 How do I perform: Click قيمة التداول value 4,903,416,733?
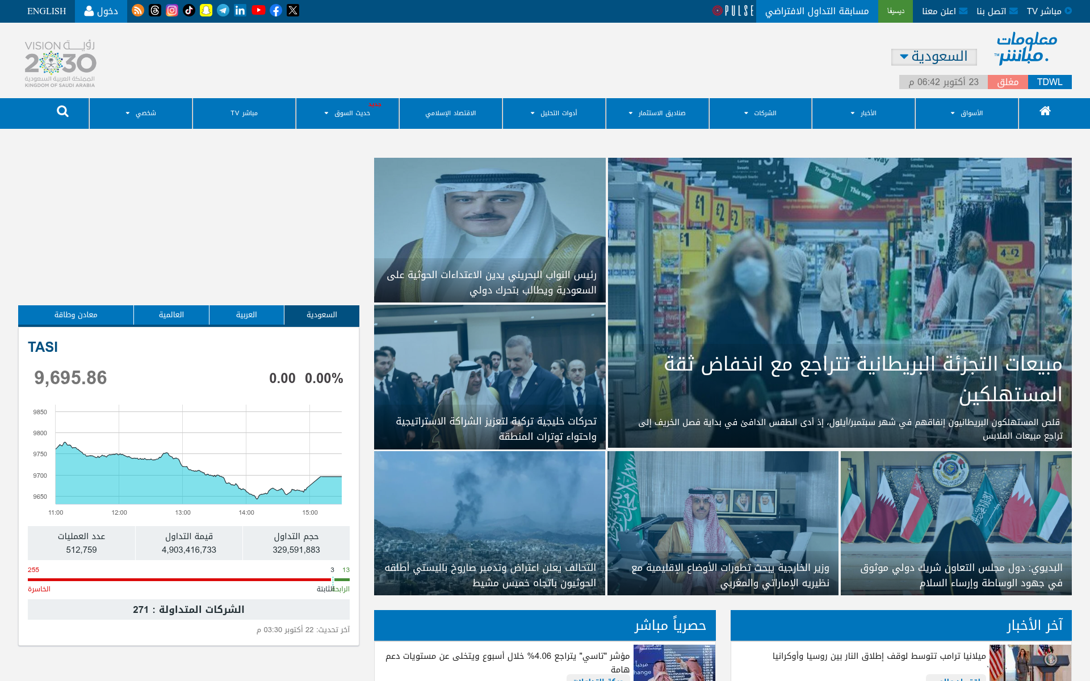click(x=189, y=550)
